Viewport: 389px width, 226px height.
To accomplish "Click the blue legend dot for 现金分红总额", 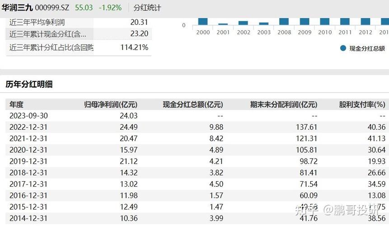I will tap(343, 48).
